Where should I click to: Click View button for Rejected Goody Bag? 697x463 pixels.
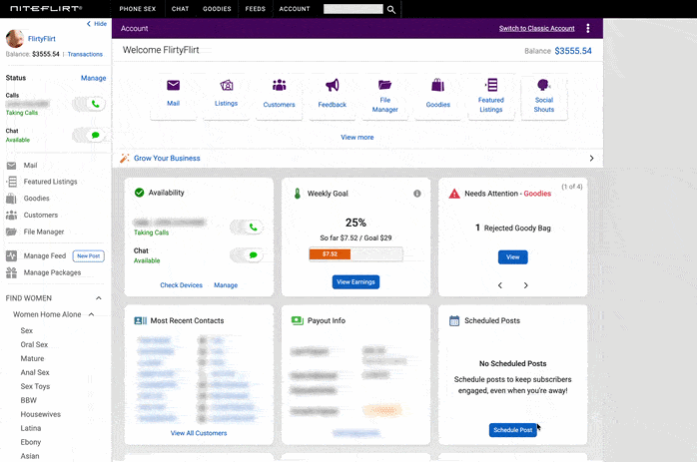512,257
